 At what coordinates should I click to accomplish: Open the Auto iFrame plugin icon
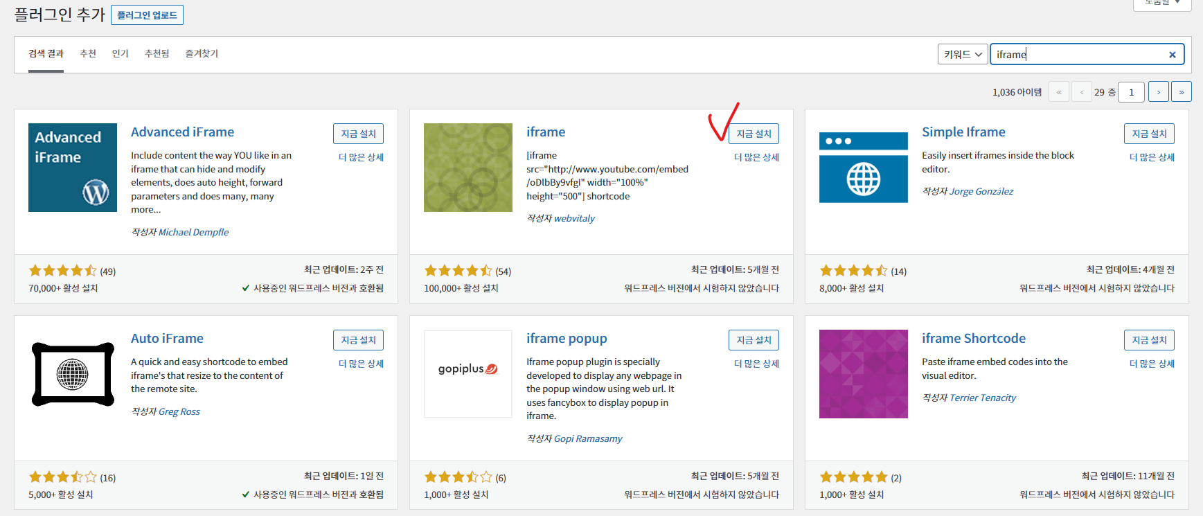click(73, 374)
